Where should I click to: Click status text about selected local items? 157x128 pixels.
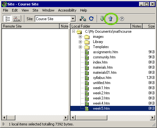[x=41, y=124]
